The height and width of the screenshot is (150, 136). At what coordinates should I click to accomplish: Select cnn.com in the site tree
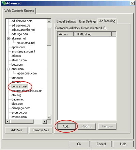click(x=17, y=78)
